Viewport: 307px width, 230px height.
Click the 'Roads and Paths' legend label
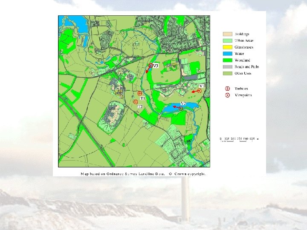[247, 67]
